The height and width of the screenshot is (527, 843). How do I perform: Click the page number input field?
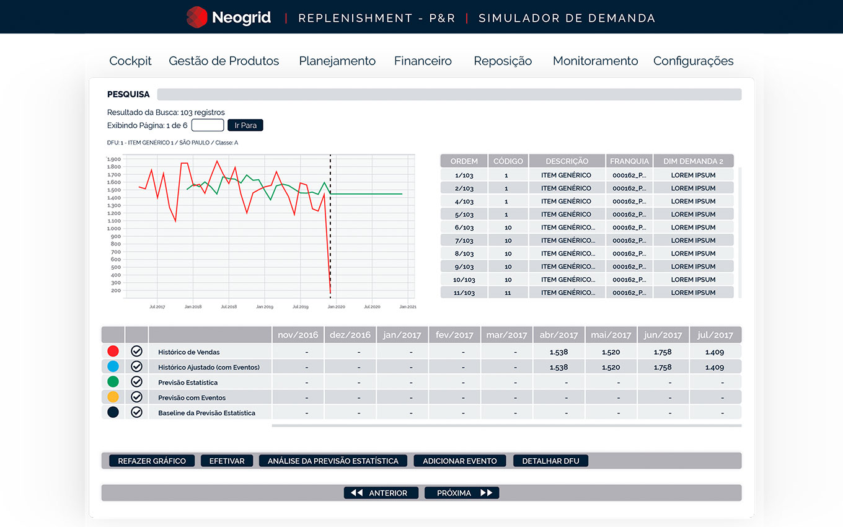pos(208,125)
